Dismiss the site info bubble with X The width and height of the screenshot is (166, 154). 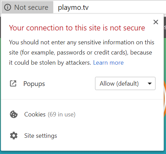tap(156, 22)
